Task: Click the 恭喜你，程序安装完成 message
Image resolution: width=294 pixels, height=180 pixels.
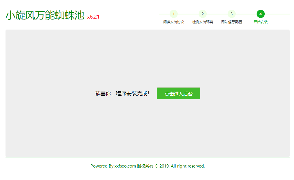Action: (122, 93)
